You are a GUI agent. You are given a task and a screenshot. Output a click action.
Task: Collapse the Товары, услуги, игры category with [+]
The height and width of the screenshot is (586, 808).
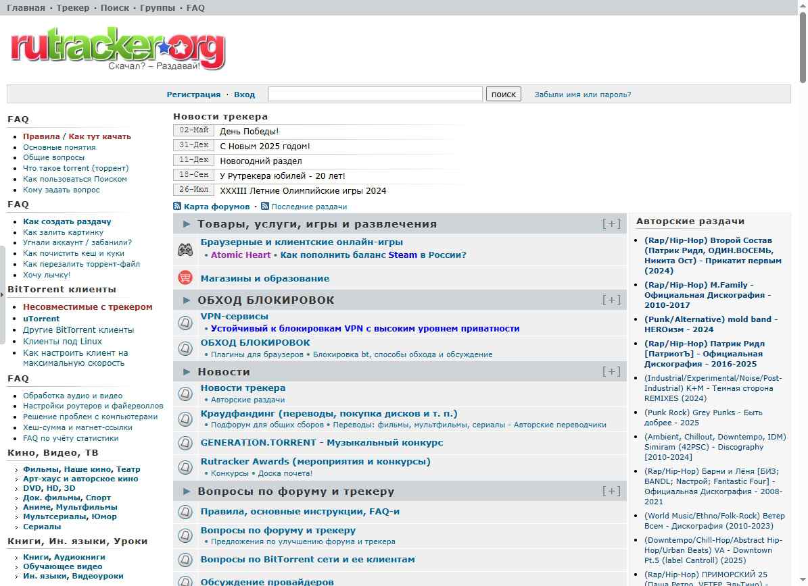[611, 224]
